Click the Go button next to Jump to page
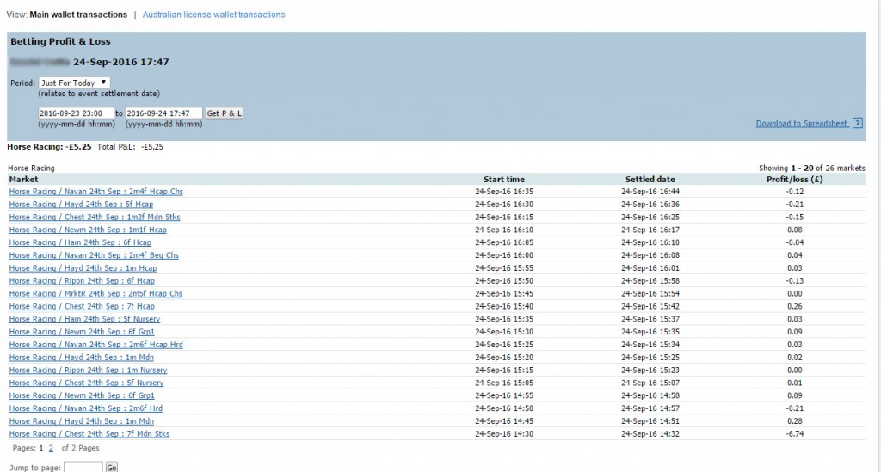This screenshot has width=881, height=472. pyautogui.click(x=112, y=468)
